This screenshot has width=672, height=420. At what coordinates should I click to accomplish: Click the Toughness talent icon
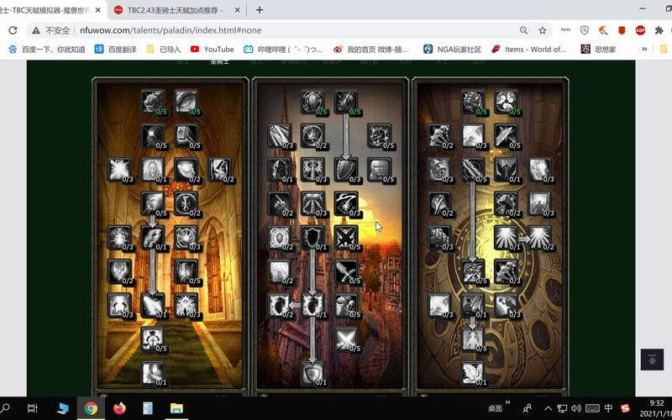[380, 135]
